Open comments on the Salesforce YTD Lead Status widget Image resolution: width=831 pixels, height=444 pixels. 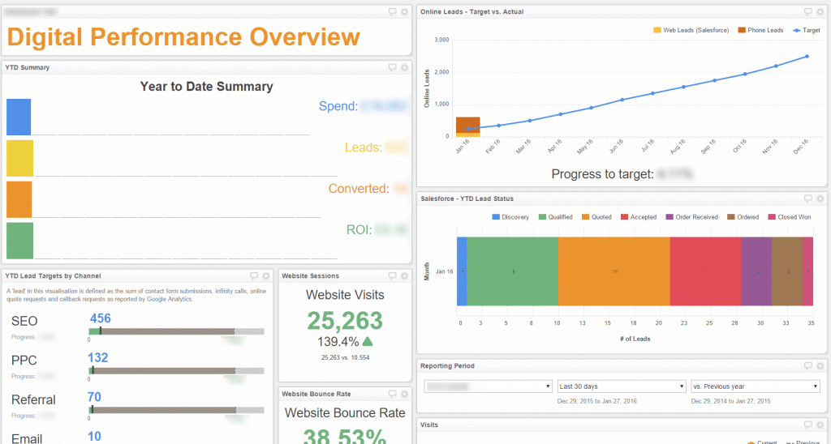click(x=807, y=199)
